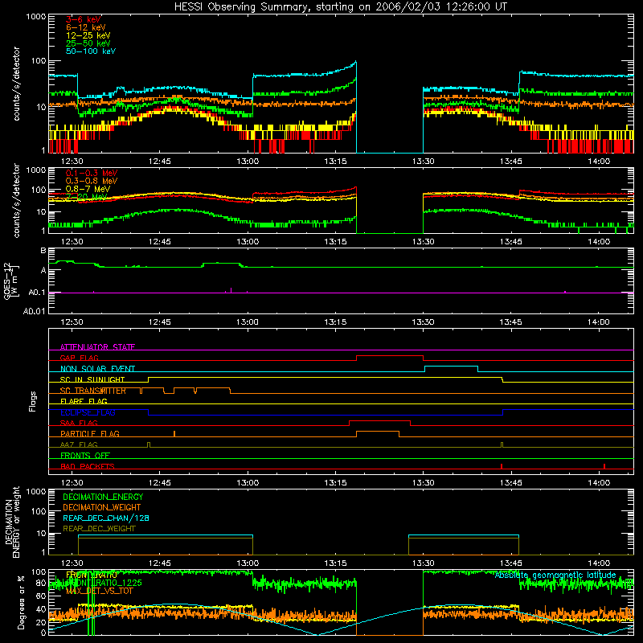Click the Absolute geomagnetic latitude label

click(555, 575)
